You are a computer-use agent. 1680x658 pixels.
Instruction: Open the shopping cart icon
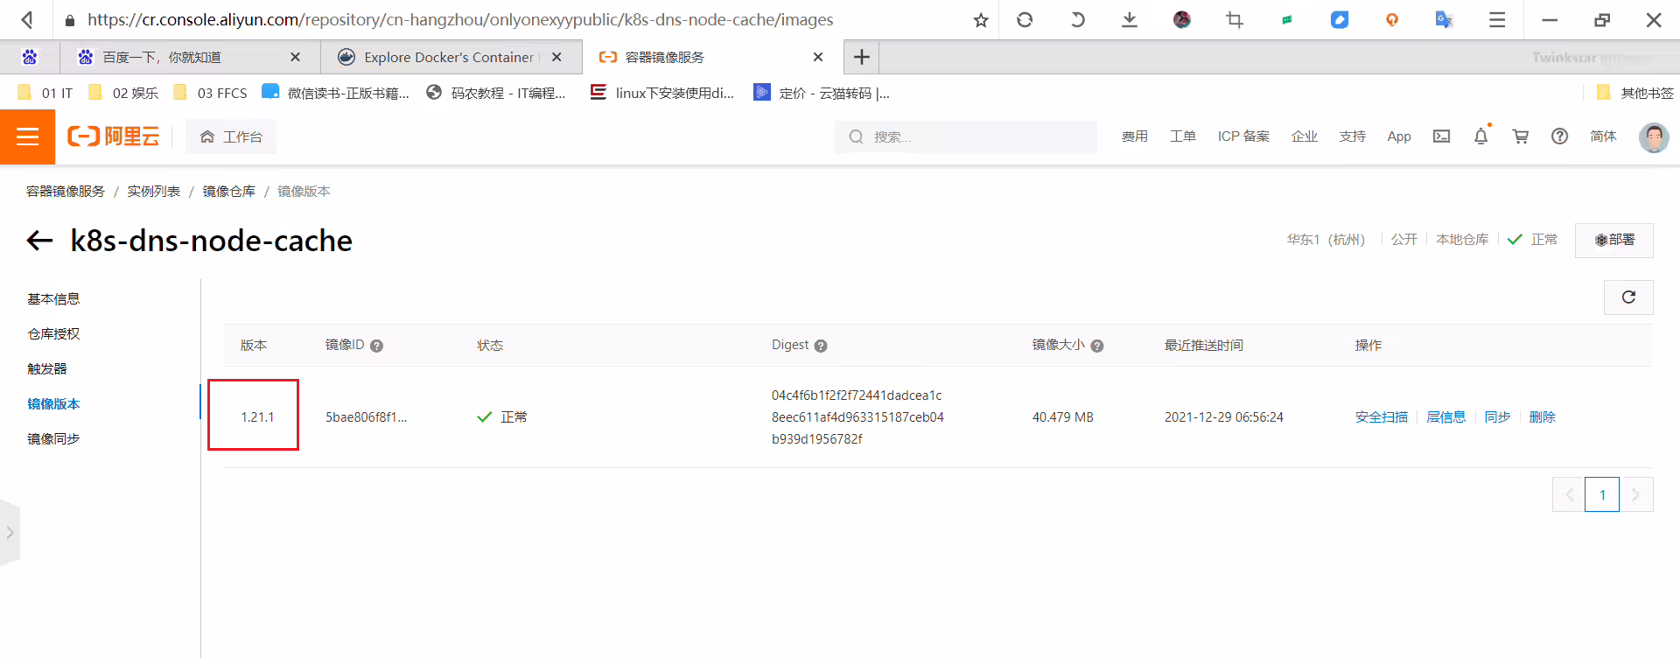point(1521,136)
